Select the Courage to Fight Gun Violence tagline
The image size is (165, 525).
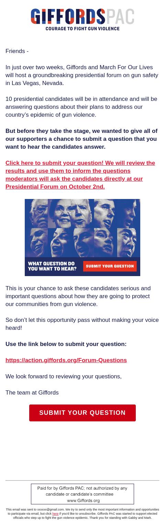pos(82,29)
